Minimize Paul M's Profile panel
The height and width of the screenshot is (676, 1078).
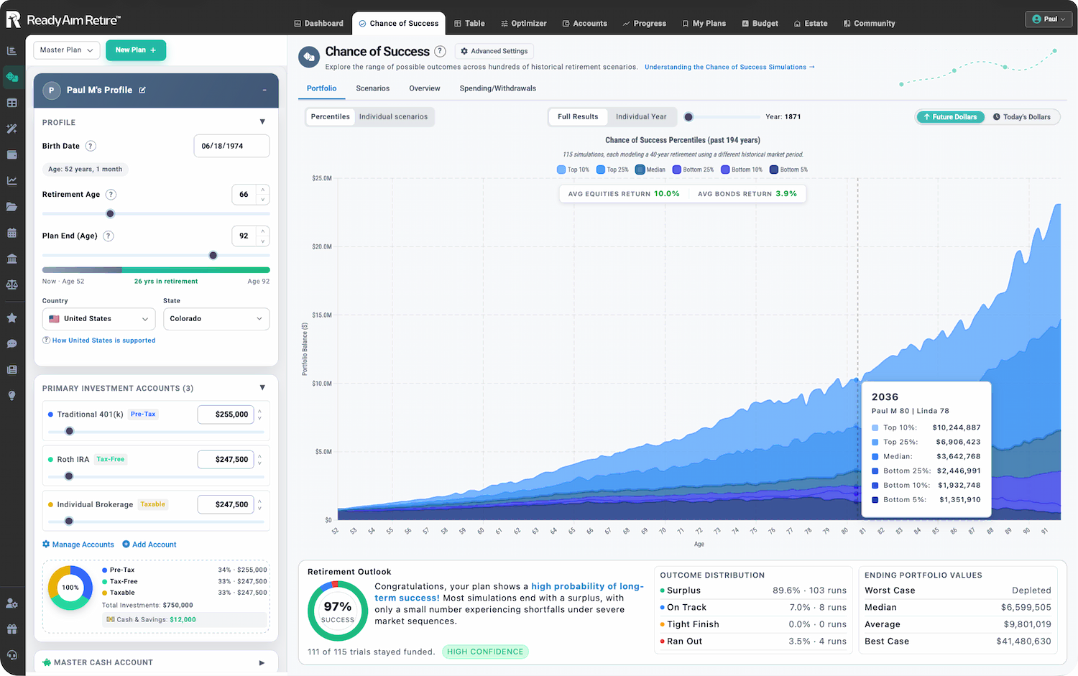coord(264,91)
